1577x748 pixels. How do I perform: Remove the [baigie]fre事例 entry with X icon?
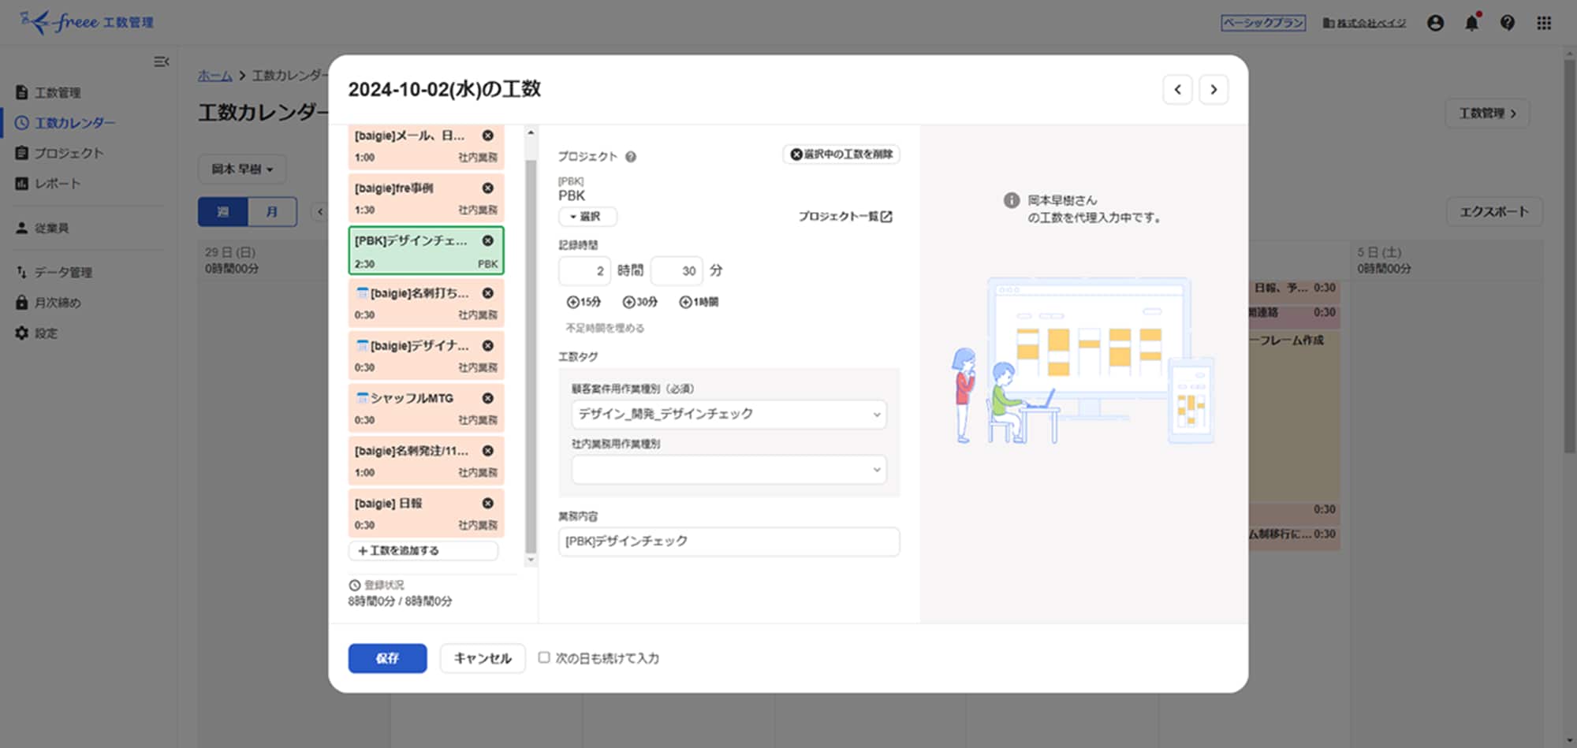(488, 188)
